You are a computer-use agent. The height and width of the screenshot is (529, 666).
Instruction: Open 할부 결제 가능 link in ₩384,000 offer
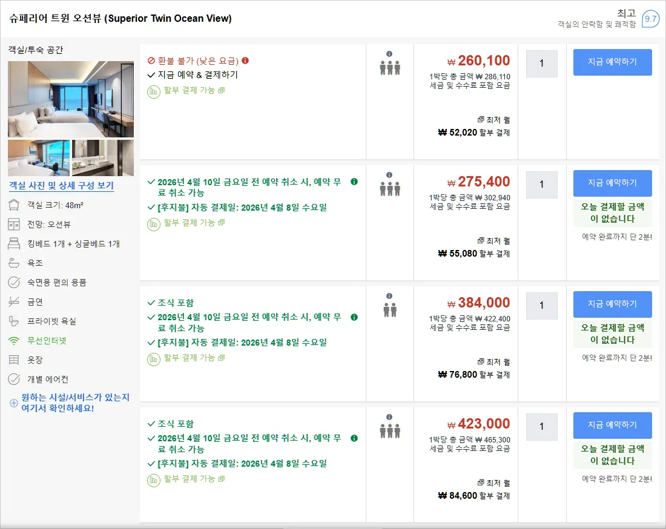pos(194,358)
